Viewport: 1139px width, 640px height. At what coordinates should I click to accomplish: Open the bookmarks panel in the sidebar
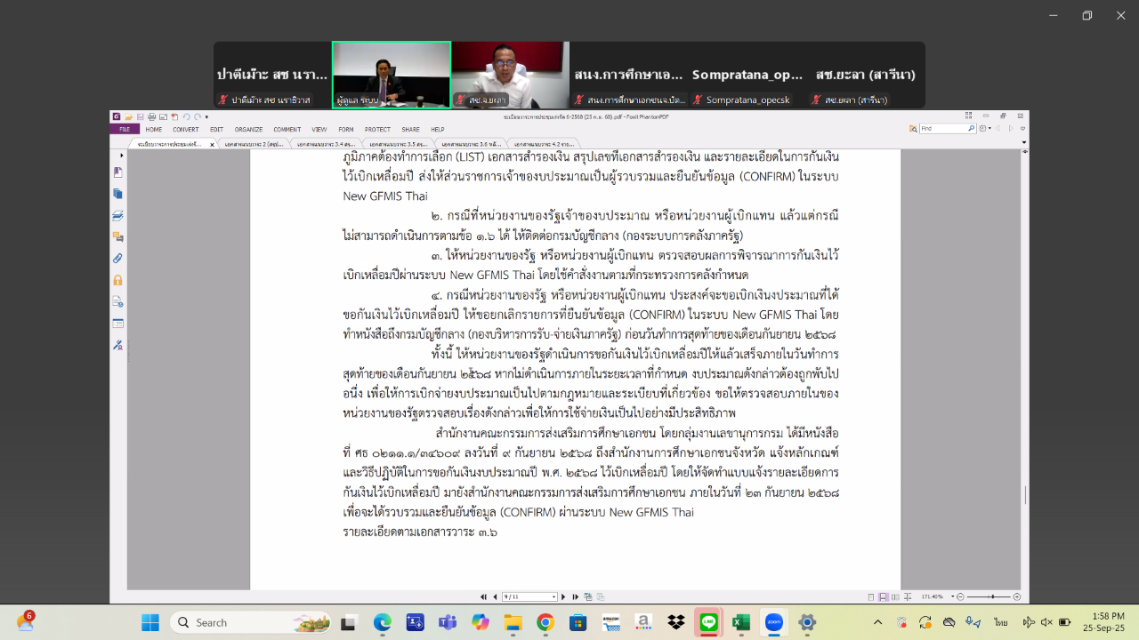tap(118, 172)
